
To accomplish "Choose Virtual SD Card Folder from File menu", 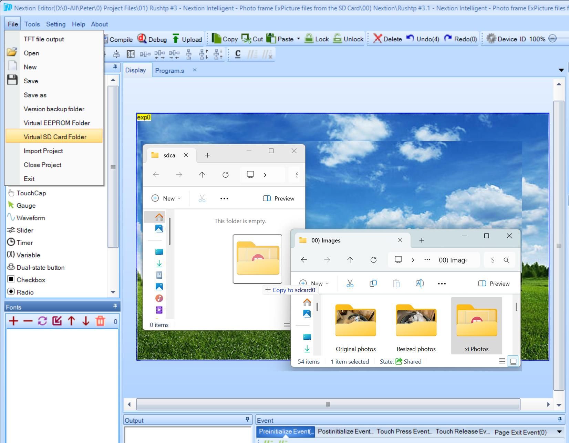I will [54, 136].
